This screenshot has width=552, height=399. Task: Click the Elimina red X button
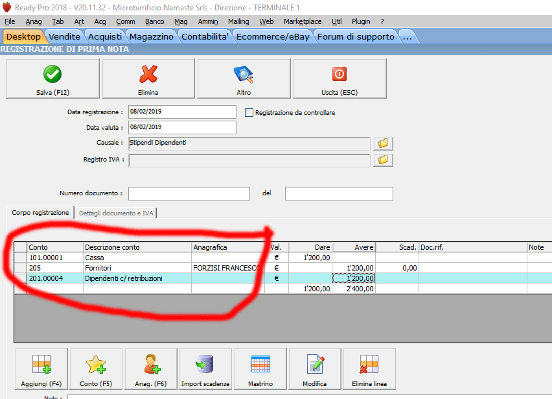(x=148, y=79)
